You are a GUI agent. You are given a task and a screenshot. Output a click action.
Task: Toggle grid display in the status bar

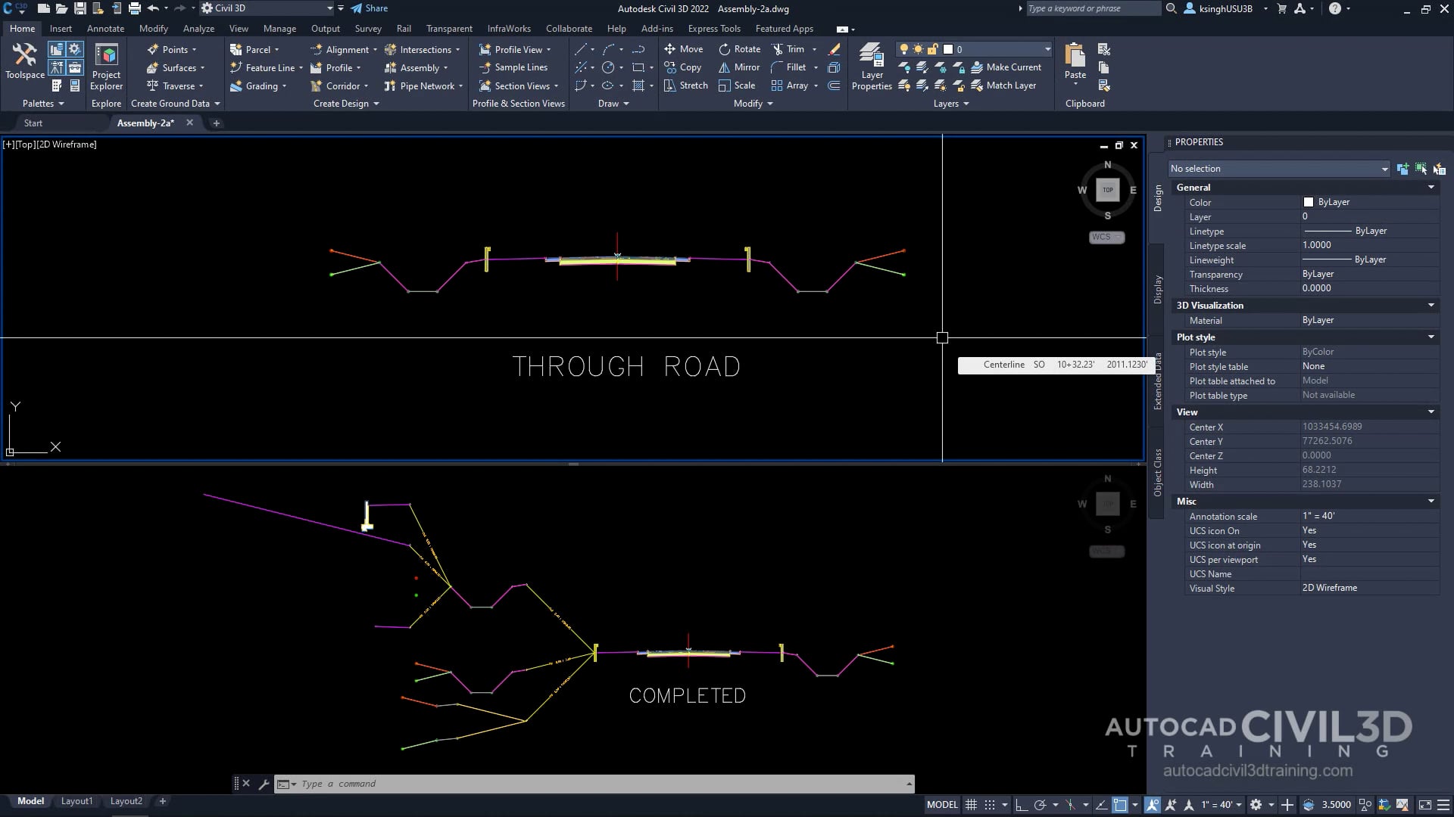coord(972,804)
